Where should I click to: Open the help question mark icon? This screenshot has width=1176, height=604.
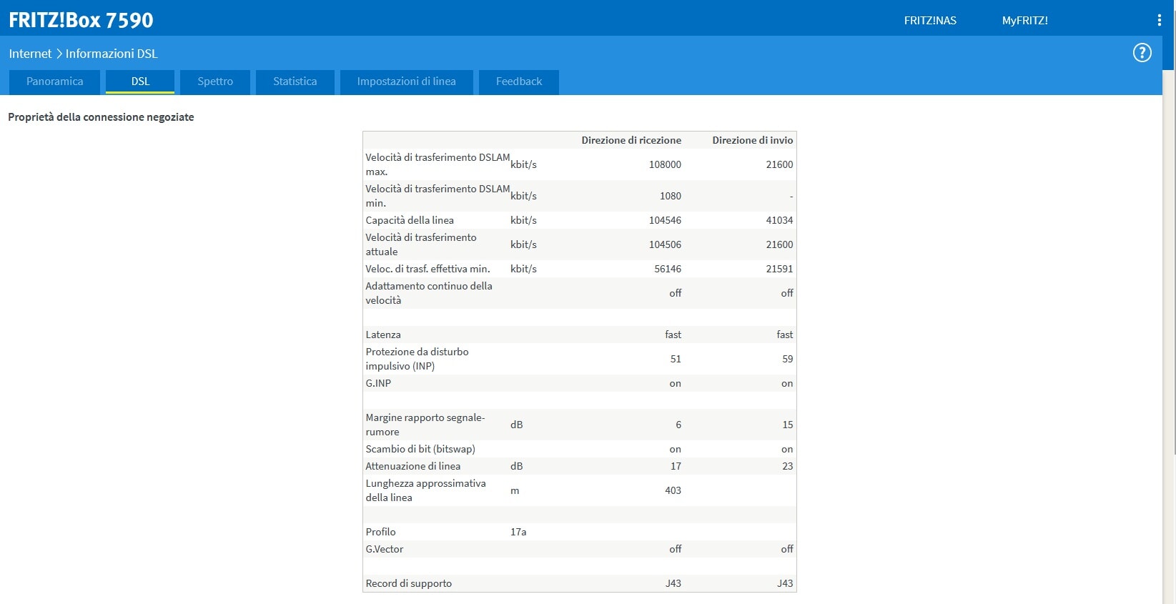(1142, 53)
